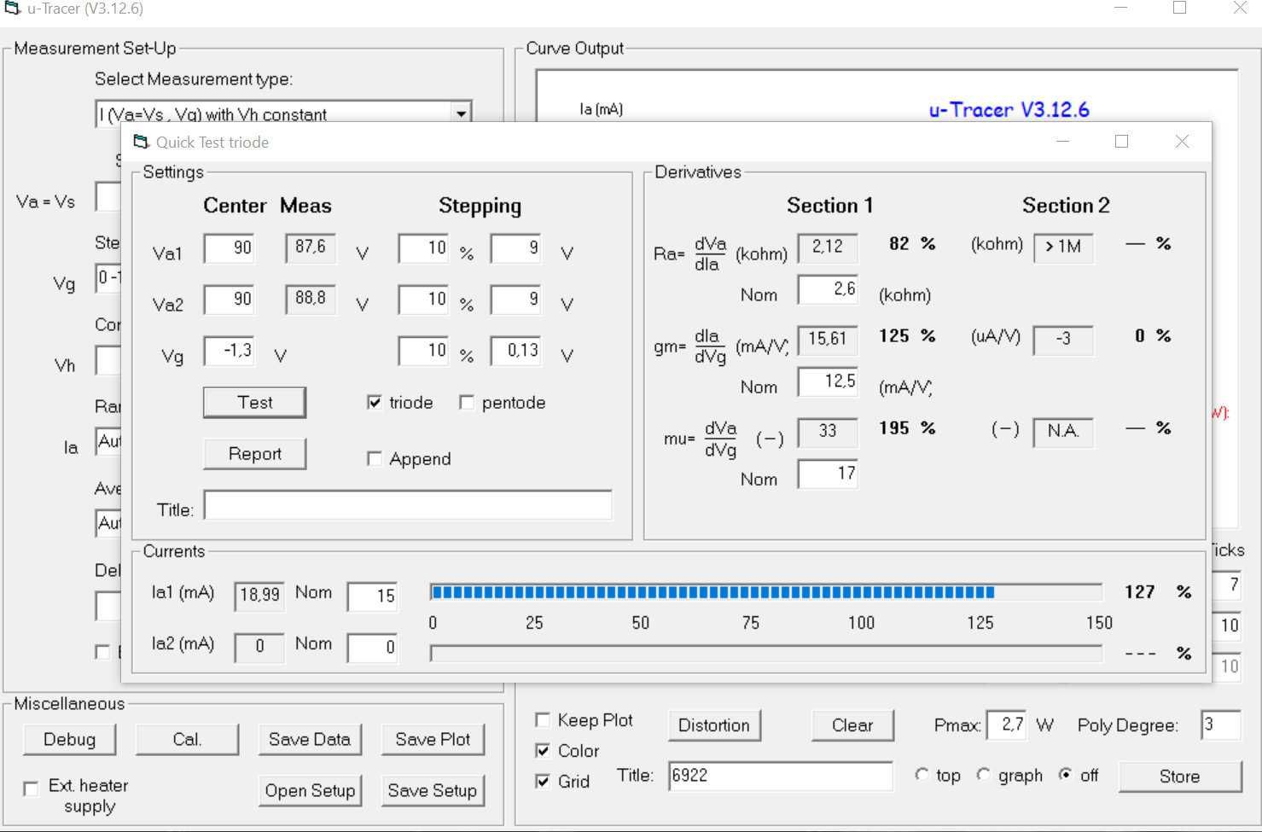
Task: Click the Ia2 measured value 0
Action: (259, 647)
